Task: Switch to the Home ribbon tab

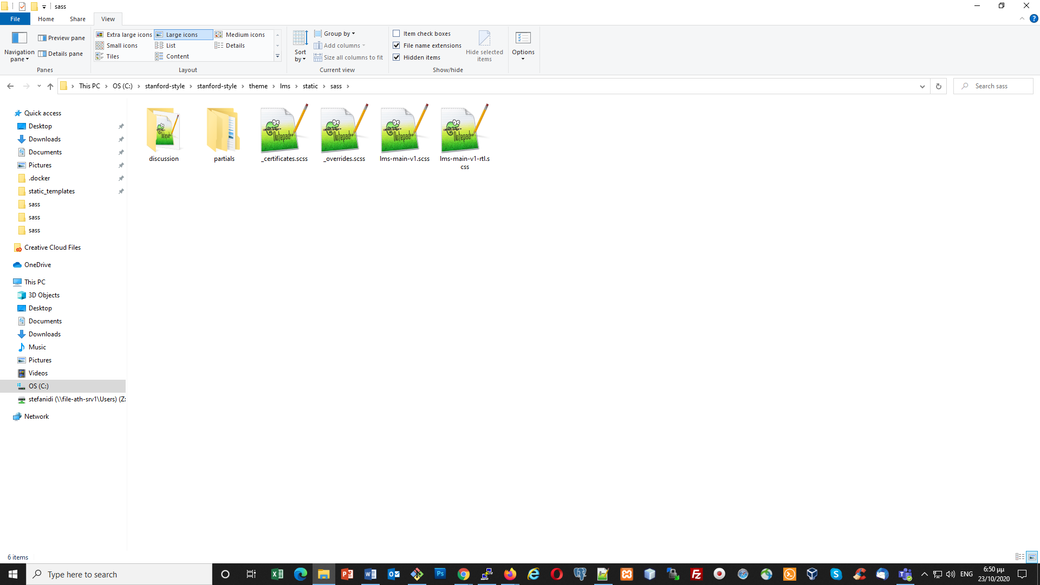Action: pyautogui.click(x=45, y=19)
